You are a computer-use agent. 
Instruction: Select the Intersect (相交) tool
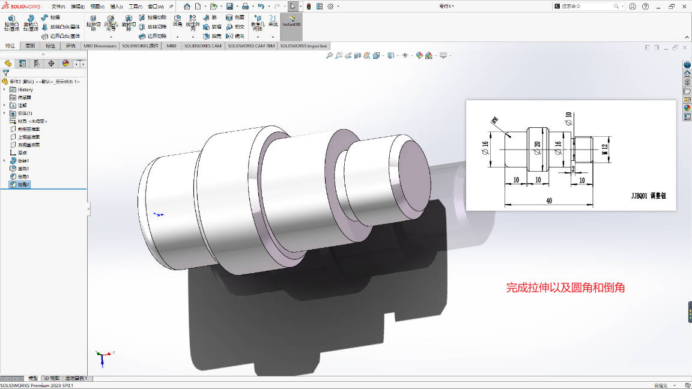[x=235, y=27]
